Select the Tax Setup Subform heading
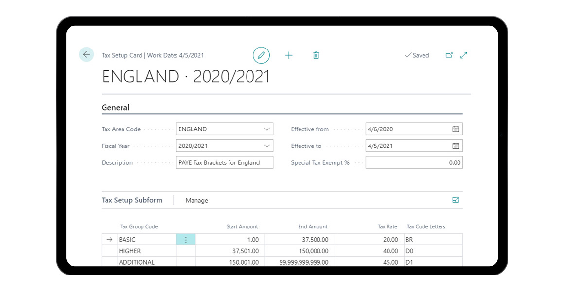The image size is (564, 291). 132,200
